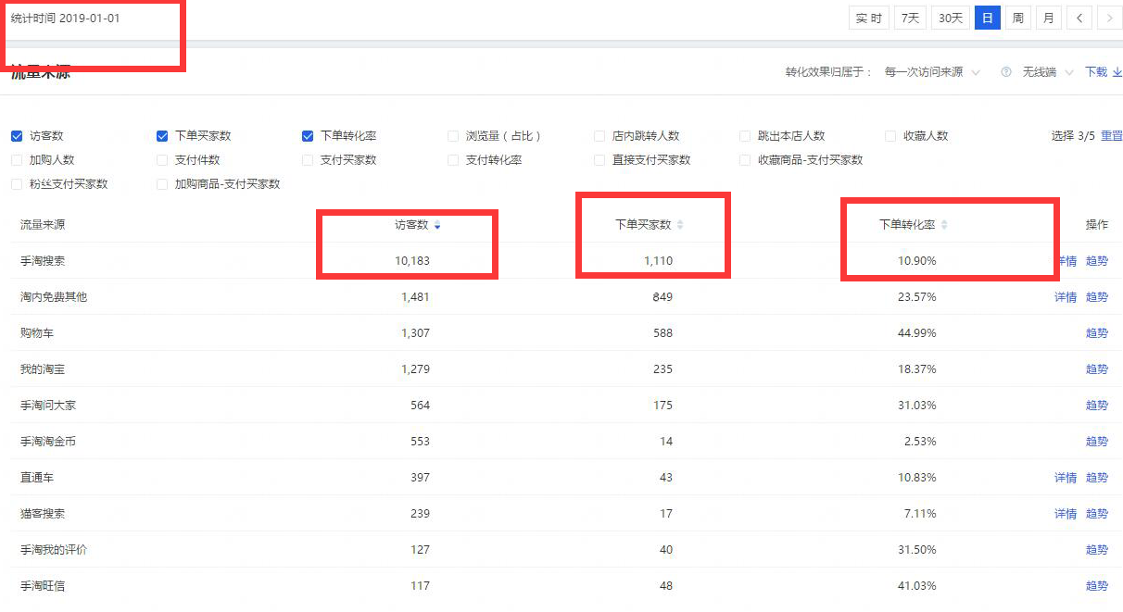Check the 粉丝支付买家数 checkbox
Viewport: 1123px width, 612px height.
(x=17, y=184)
